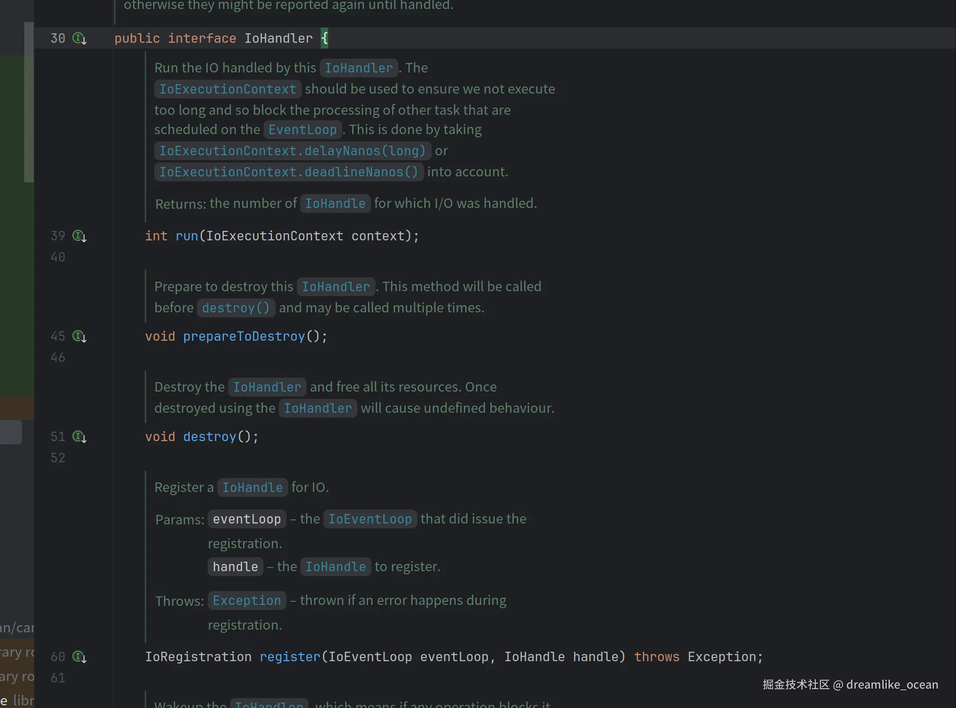Image resolution: width=956 pixels, height=708 pixels.
Task: Click the register method name on line 60
Action: tap(290, 657)
